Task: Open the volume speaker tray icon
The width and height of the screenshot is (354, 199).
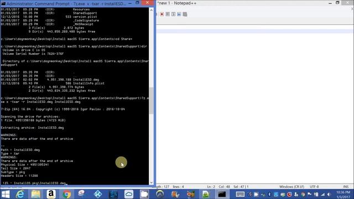Action: tap(329, 194)
